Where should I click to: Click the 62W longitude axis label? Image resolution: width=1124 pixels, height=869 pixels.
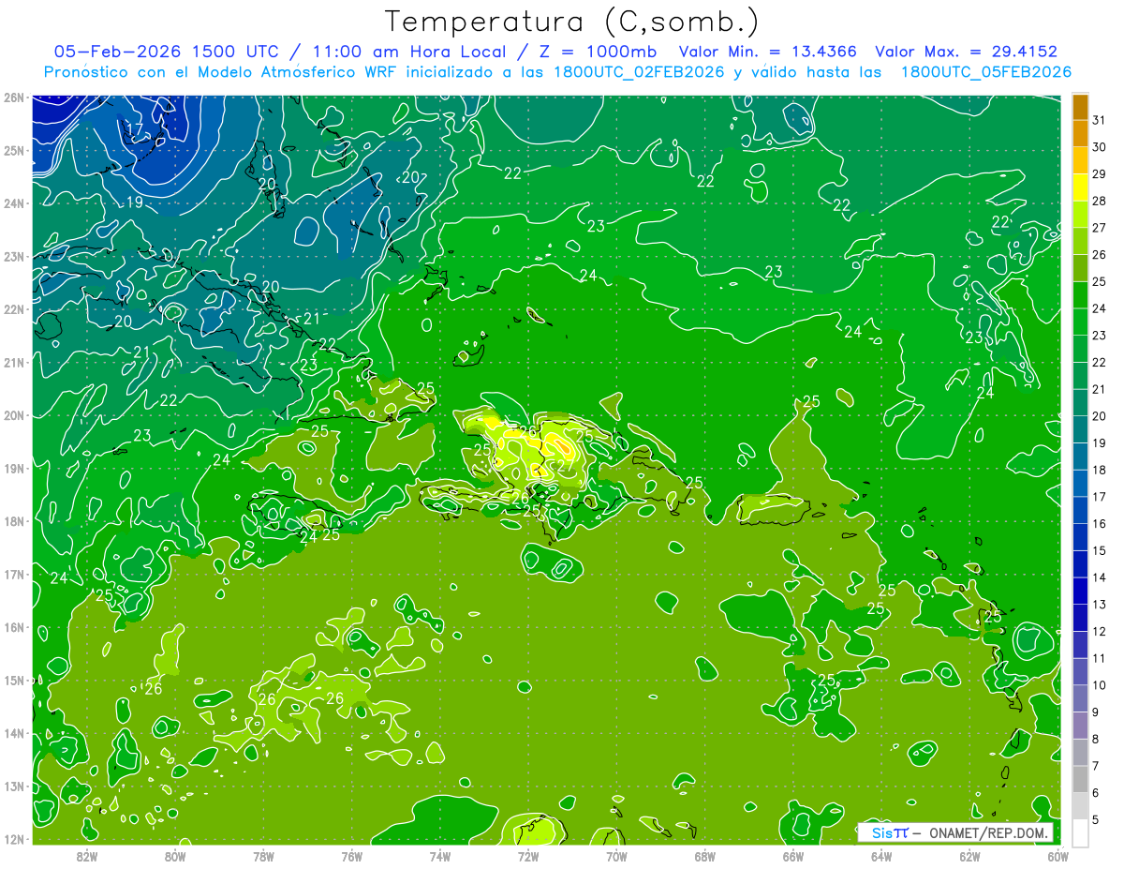969,856
